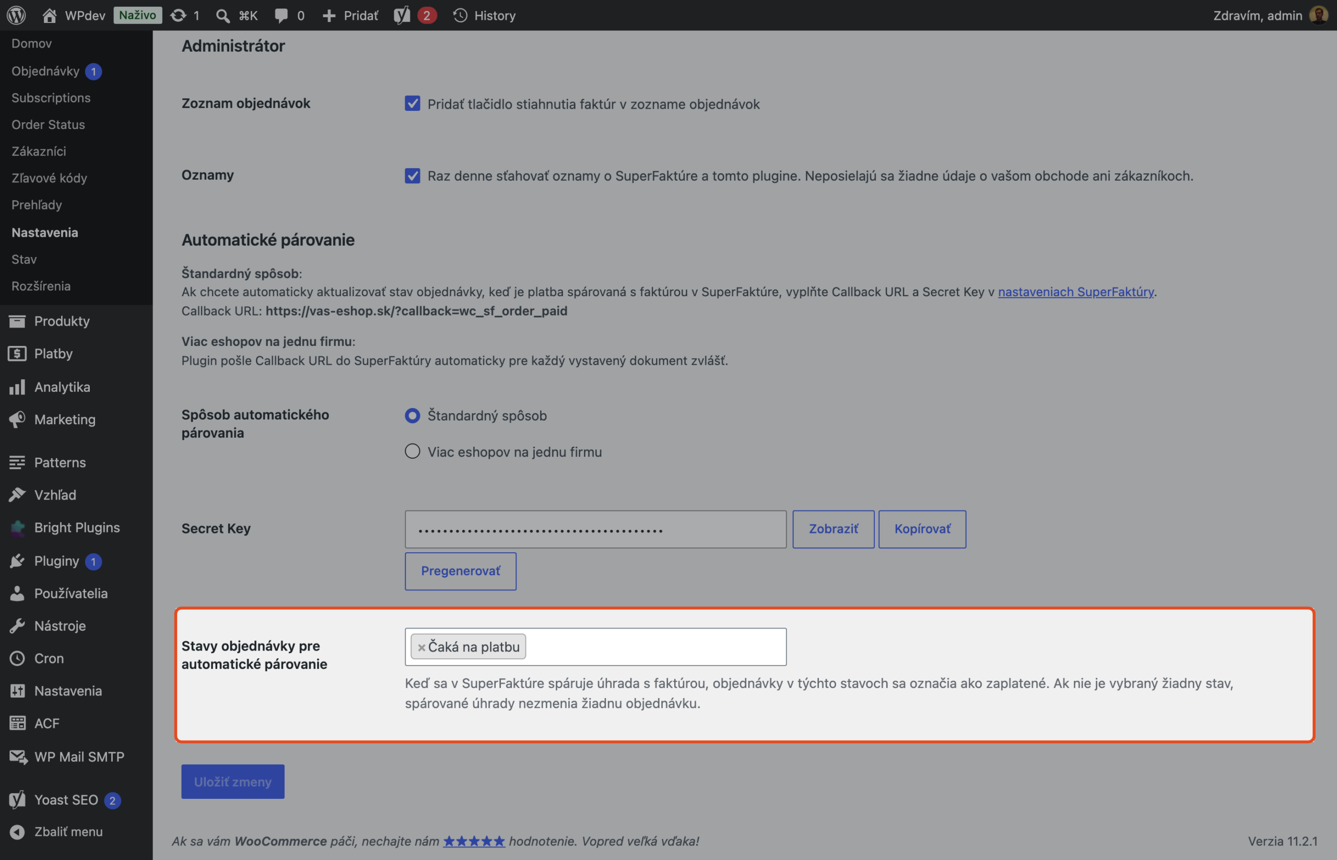Click the home icon next to WPdev
The height and width of the screenshot is (860, 1337).
tap(49, 15)
